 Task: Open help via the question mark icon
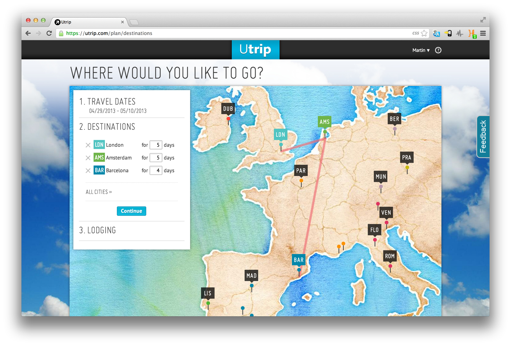(x=438, y=50)
